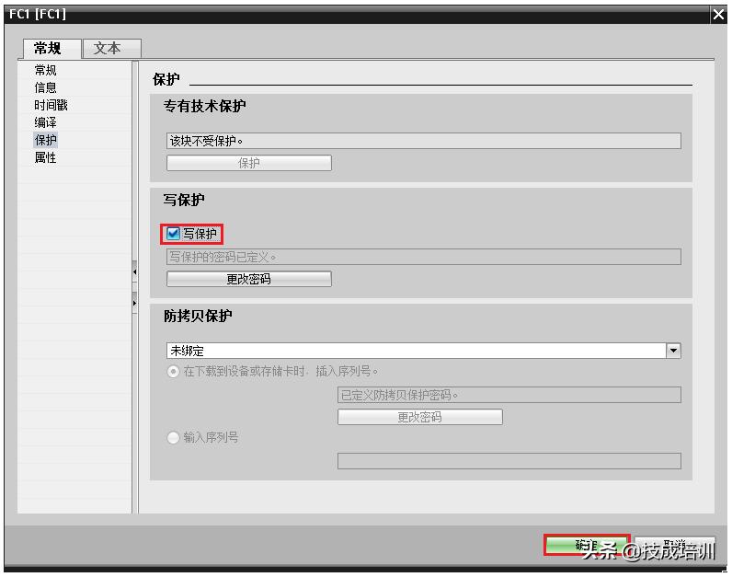Cancel the dialog with 取消
This screenshot has height=577, width=732.
point(674,545)
